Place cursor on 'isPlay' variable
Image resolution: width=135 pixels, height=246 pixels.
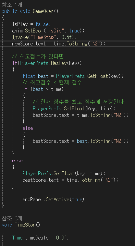(20, 24)
